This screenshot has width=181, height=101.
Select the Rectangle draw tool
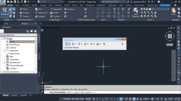[109, 13]
